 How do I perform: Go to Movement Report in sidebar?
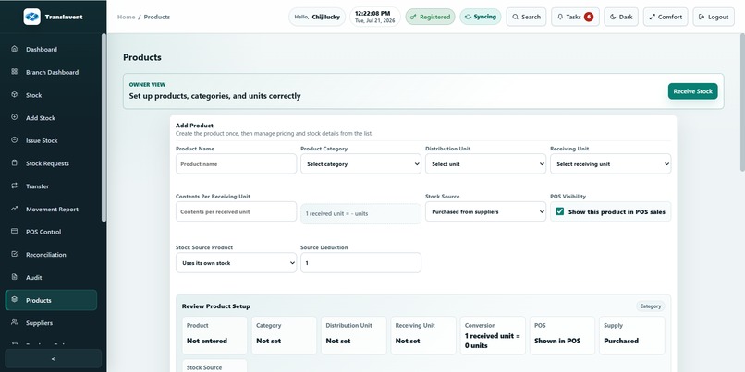[x=52, y=209]
